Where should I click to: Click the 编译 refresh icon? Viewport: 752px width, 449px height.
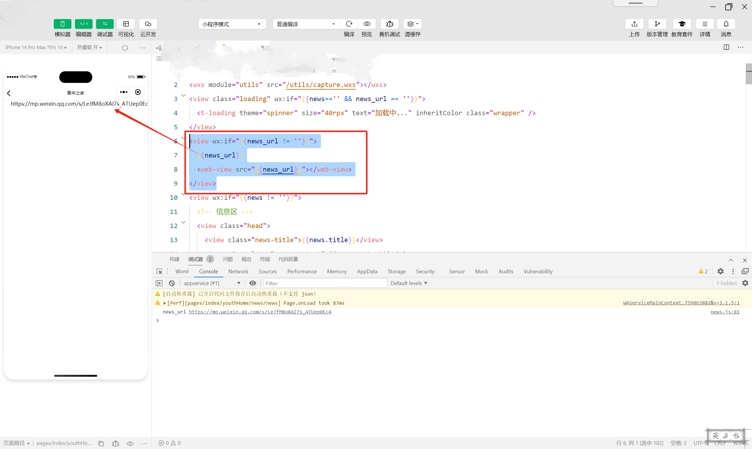[349, 24]
